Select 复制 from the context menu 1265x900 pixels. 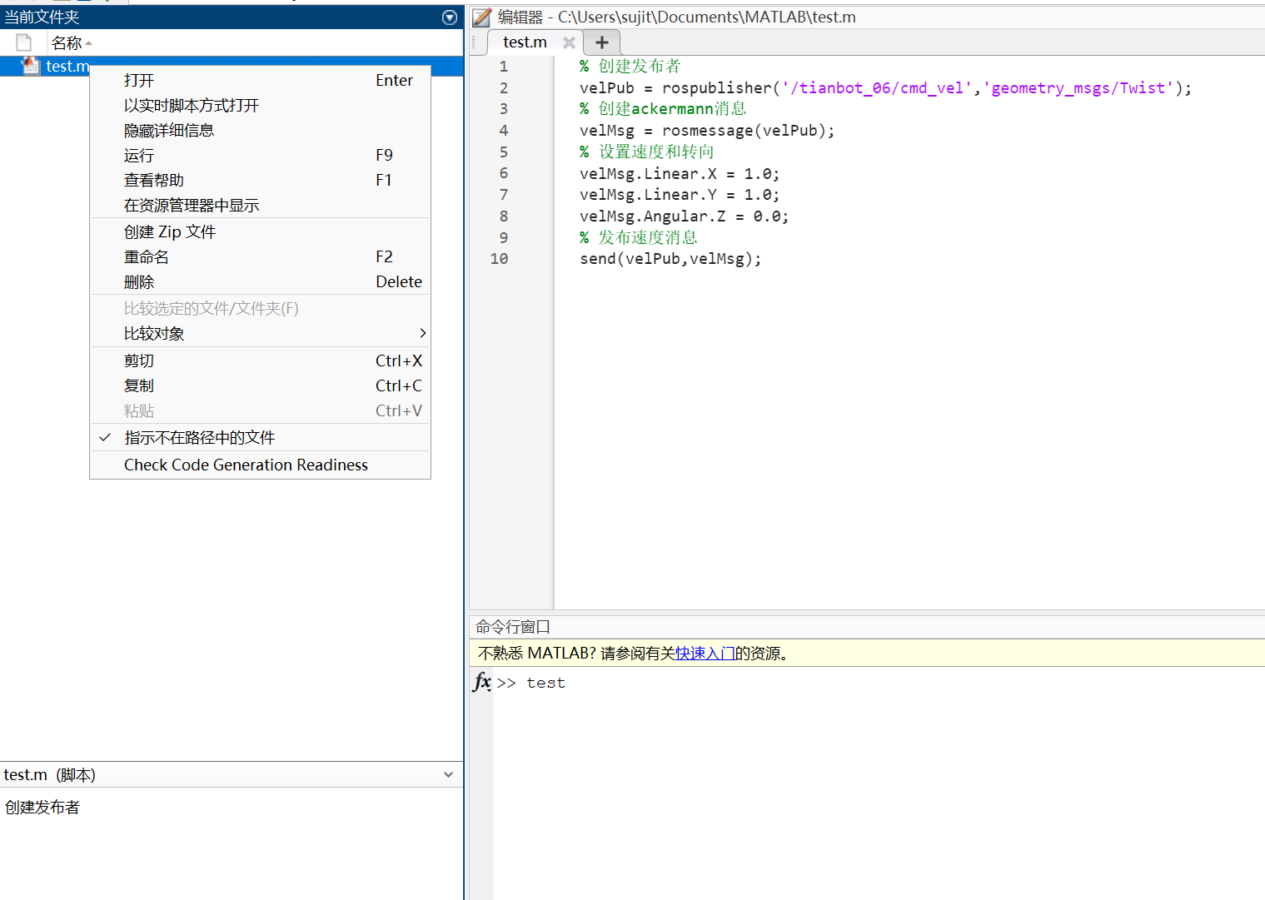pyautogui.click(x=260, y=385)
